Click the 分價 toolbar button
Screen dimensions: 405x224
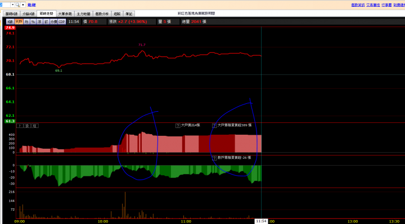pos(54,22)
